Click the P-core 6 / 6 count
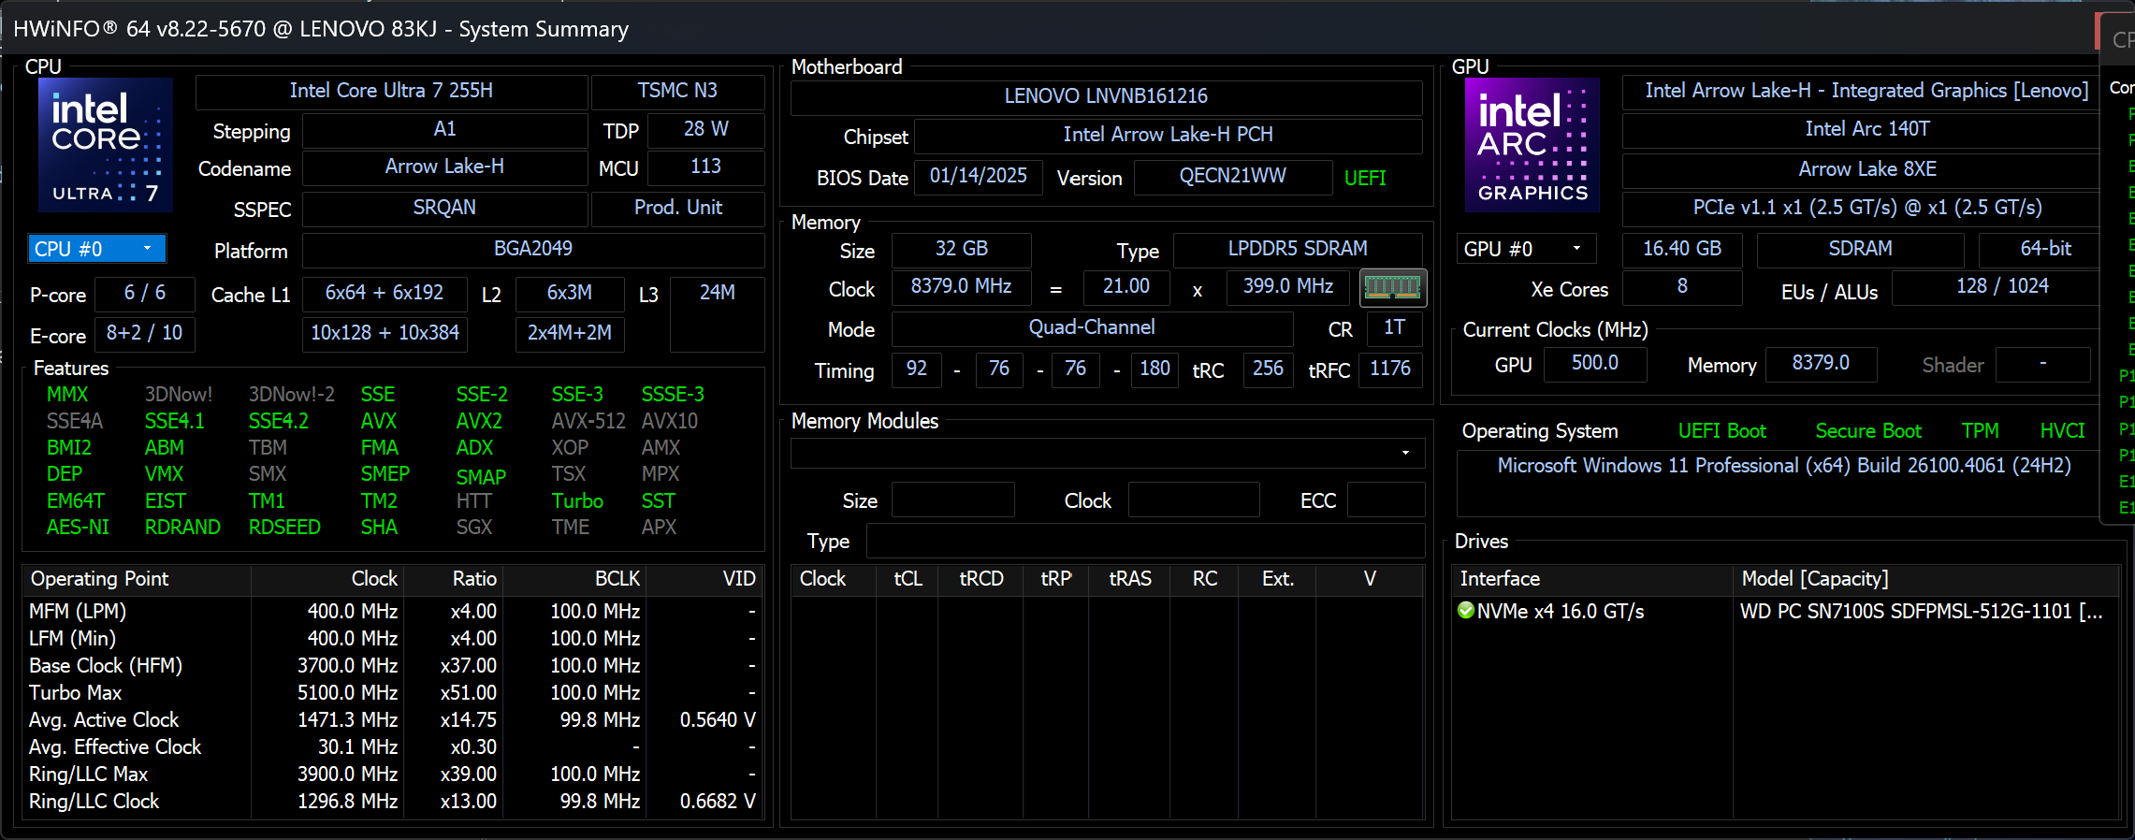The image size is (2135, 840). pos(145,293)
